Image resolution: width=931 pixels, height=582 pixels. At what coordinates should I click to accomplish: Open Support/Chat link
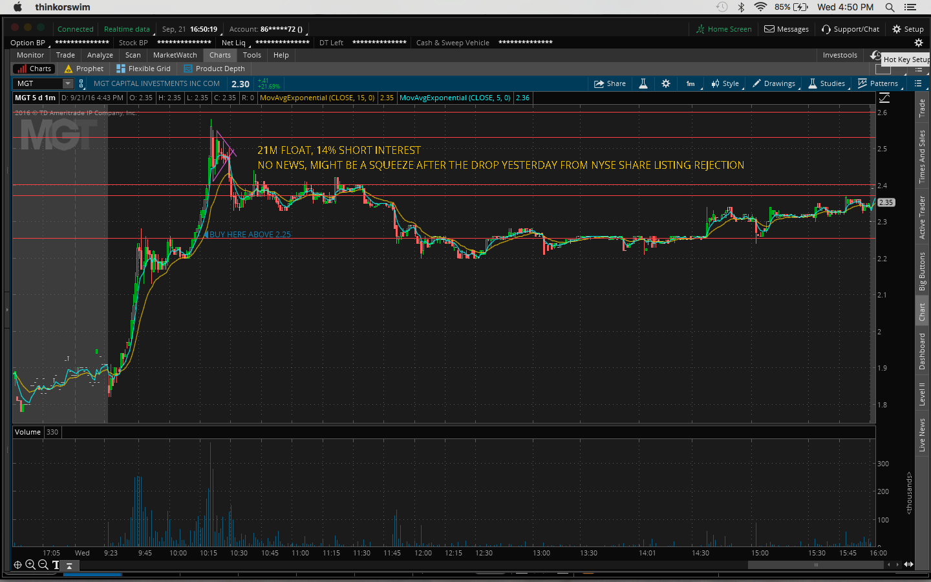click(850, 29)
